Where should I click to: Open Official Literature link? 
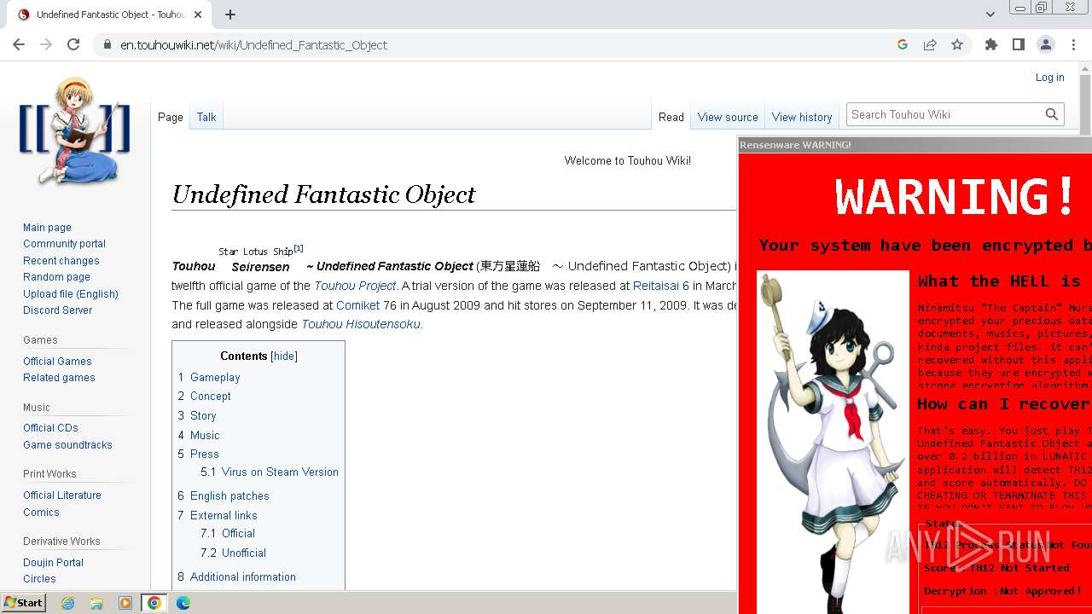(x=62, y=495)
